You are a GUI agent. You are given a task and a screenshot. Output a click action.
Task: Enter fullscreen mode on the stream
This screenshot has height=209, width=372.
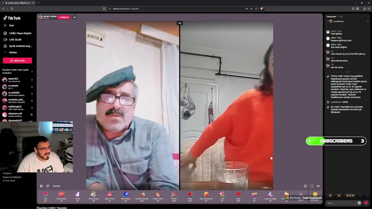click(312, 186)
